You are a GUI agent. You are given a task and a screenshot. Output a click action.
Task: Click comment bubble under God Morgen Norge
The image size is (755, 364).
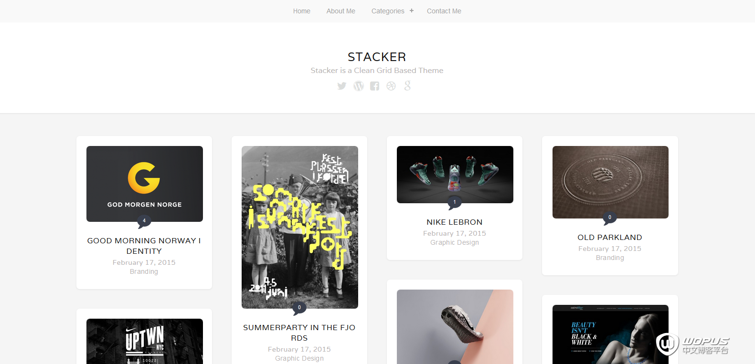[x=144, y=221]
